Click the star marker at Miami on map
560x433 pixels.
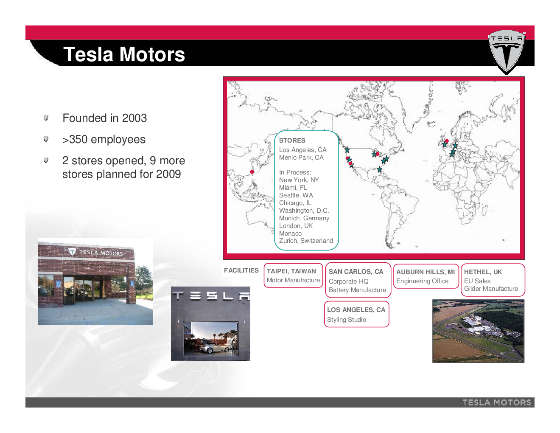[379, 170]
